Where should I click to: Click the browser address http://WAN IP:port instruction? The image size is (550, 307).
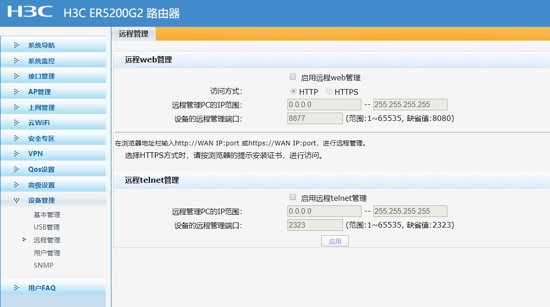click(x=241, y=143)
